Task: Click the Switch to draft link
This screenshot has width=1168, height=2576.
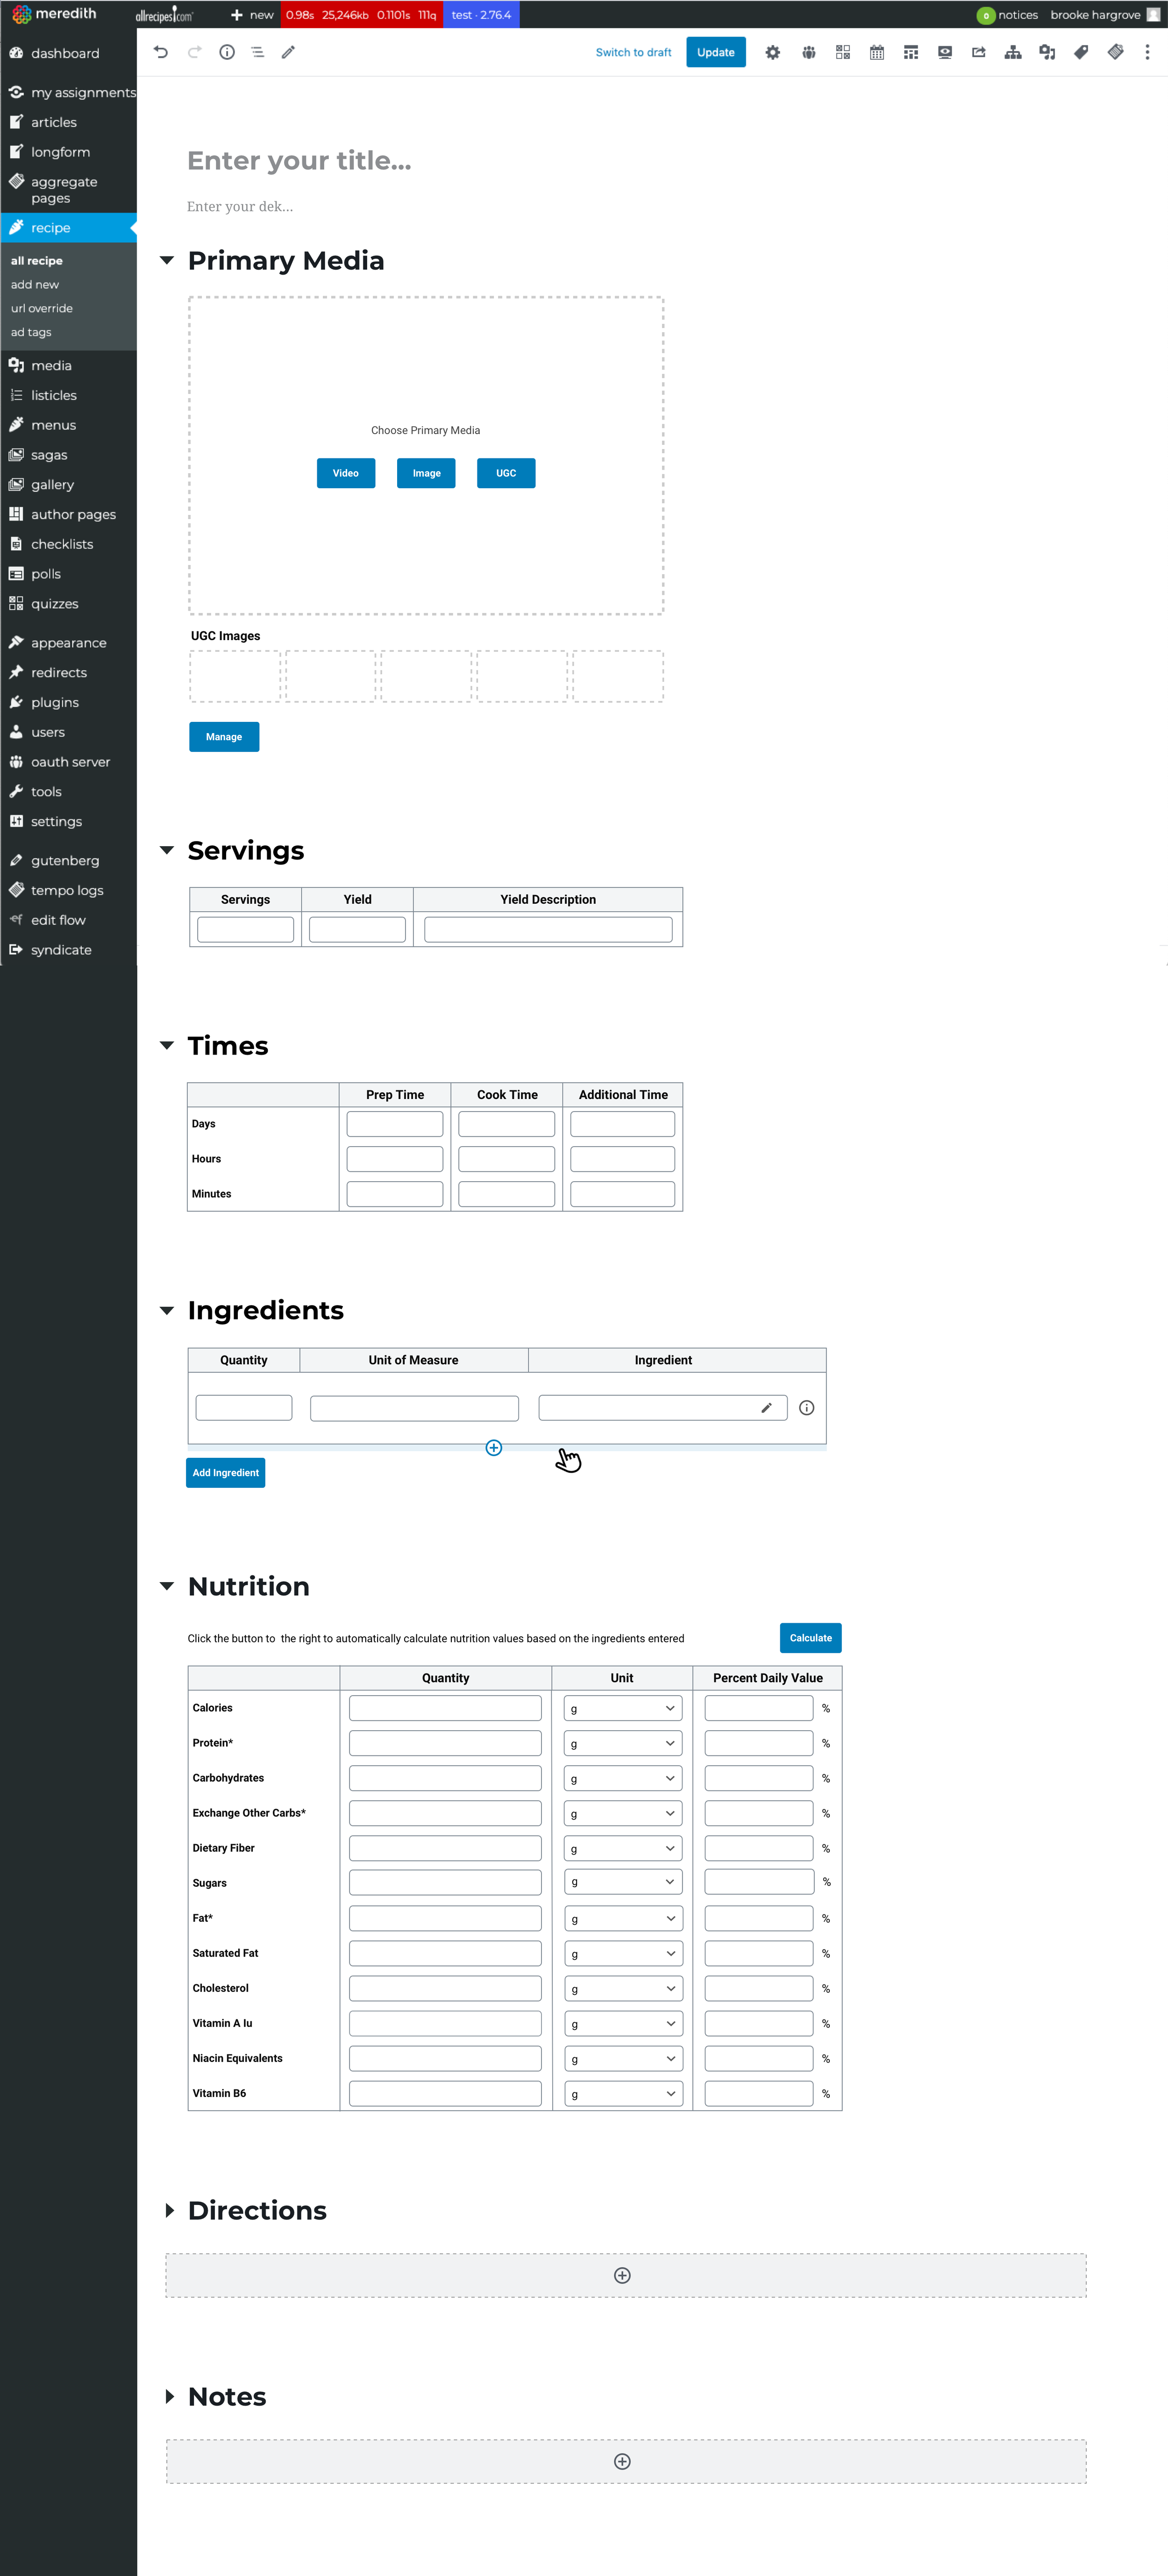Action: click(633, 52)
